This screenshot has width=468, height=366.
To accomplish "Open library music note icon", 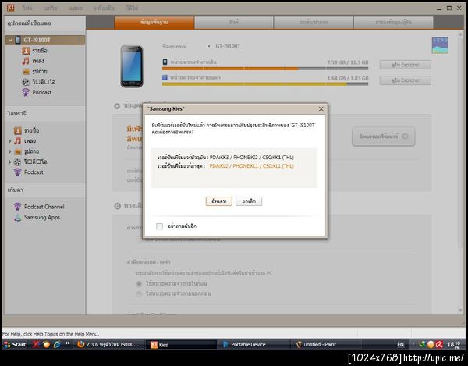I will (x=18, y=140).
